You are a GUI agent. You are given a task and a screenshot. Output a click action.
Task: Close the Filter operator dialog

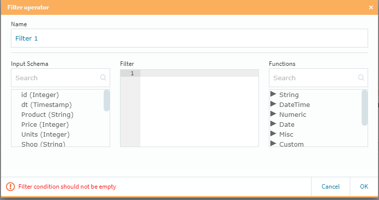tap(371, 7)
